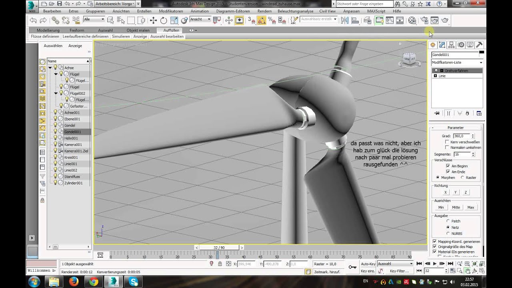Select the Raster radio button

tap(462, 178)
